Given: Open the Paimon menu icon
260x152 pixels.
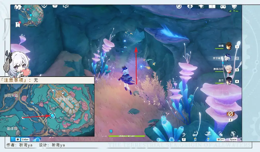Looking at the screenshot, I should point(18,7).
